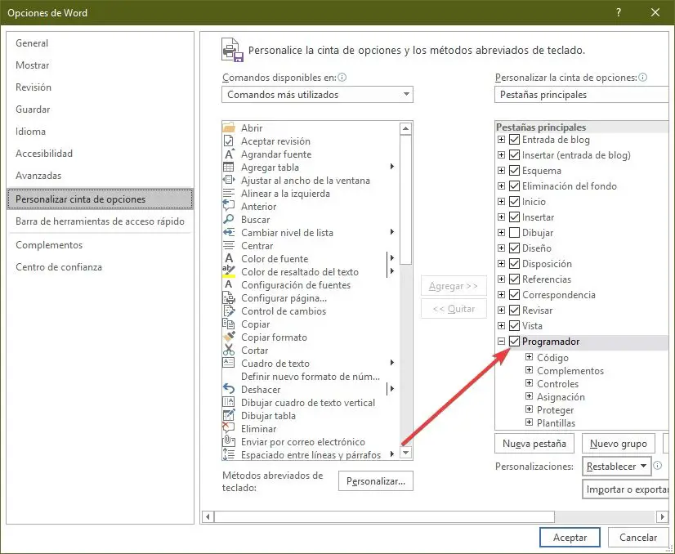This screenshot has height=554, width=675.
Task: Click the Copiar icon
Action: 229,324
